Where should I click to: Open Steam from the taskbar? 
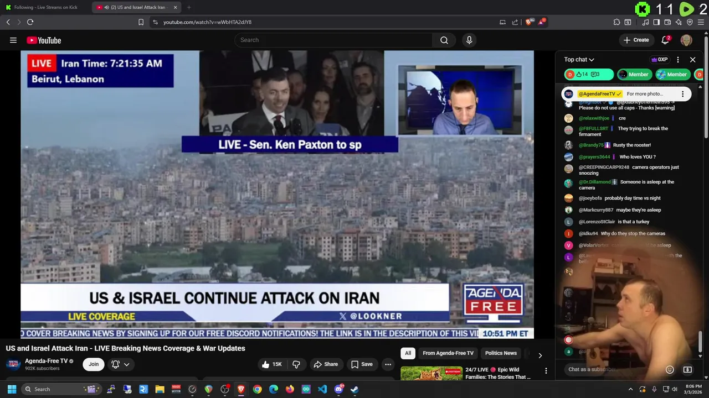[x=354, y=389]
